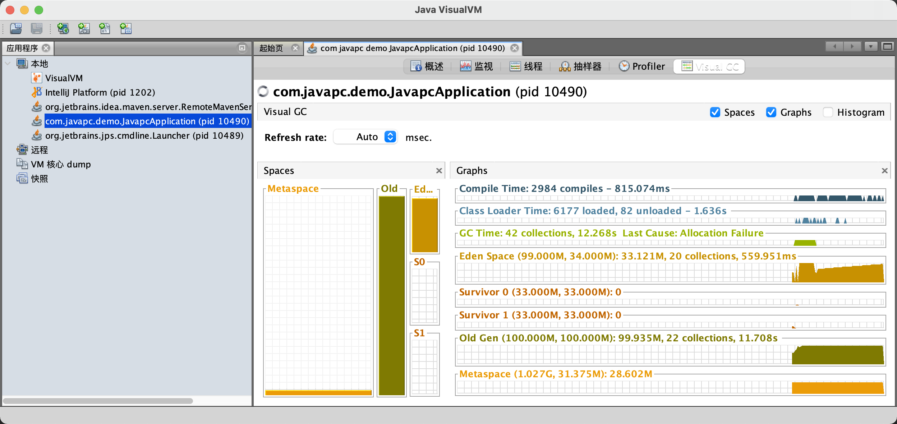Click the left panel horizontal scrollbar

click(98, 401)
